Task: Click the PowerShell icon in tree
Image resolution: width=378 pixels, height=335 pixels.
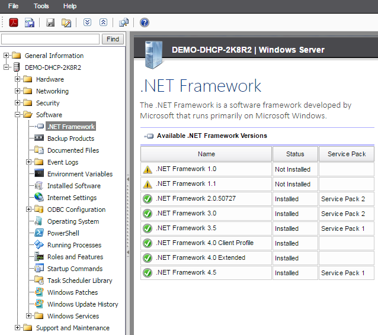Action: pyautogui.click(x=39, y=233)
